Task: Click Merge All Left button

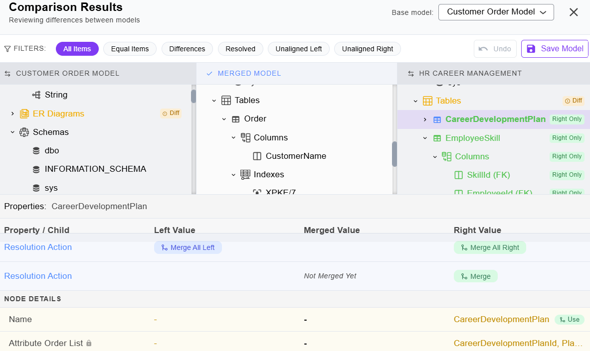Action: pos(188,247)
